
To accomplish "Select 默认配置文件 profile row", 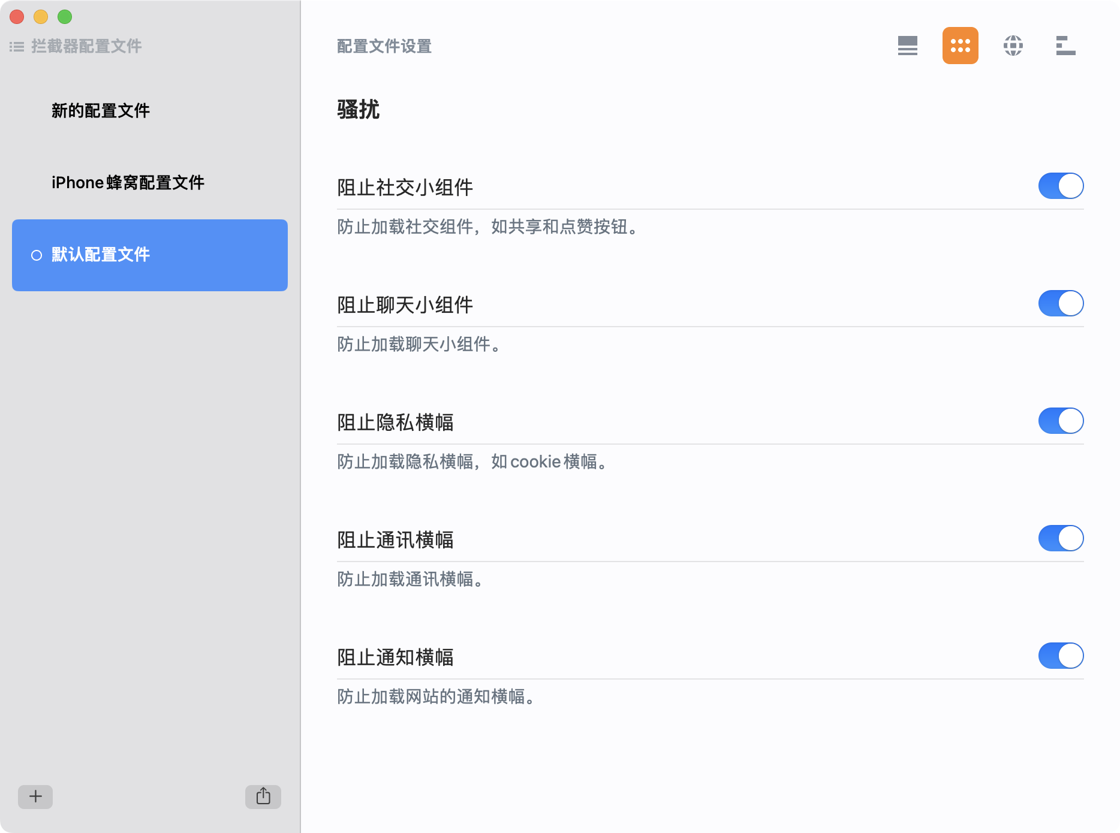I will tap(150, 255).
